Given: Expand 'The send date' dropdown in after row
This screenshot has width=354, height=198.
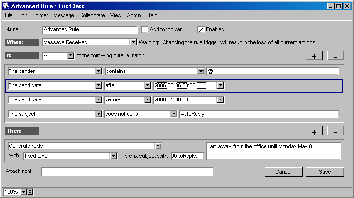Looking at the screenshot, I should 98,85.
